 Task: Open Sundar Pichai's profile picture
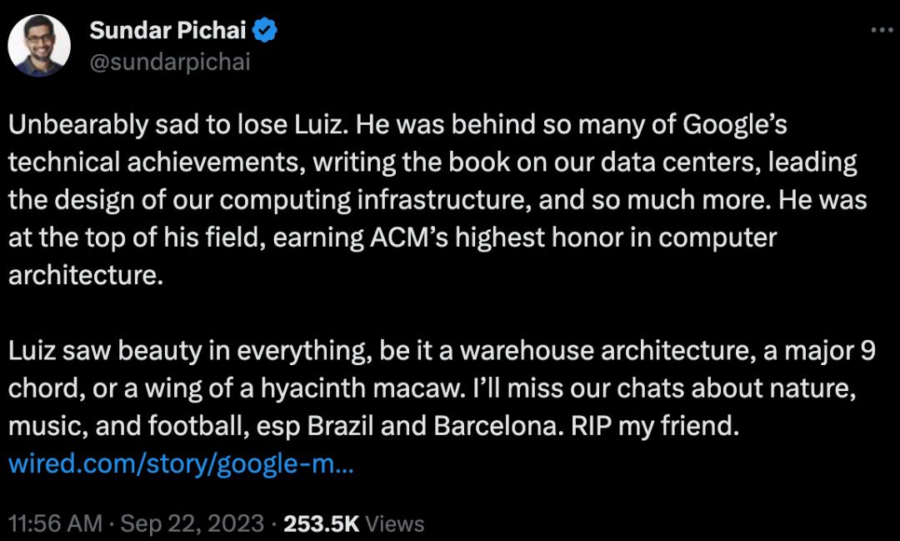(40, 46)
